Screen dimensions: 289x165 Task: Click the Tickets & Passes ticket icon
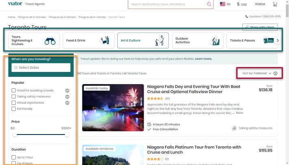tap(269, 40)
